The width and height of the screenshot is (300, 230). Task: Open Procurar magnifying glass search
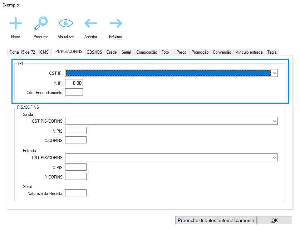coord(40,24)
